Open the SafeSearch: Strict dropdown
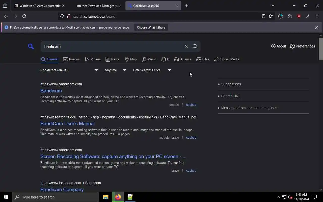 pyautogui.click(x=152, y=70)
